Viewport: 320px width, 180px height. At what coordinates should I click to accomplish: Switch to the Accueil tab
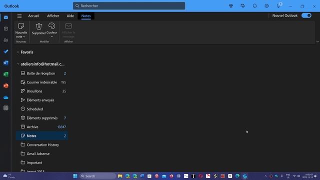[33, 15]
